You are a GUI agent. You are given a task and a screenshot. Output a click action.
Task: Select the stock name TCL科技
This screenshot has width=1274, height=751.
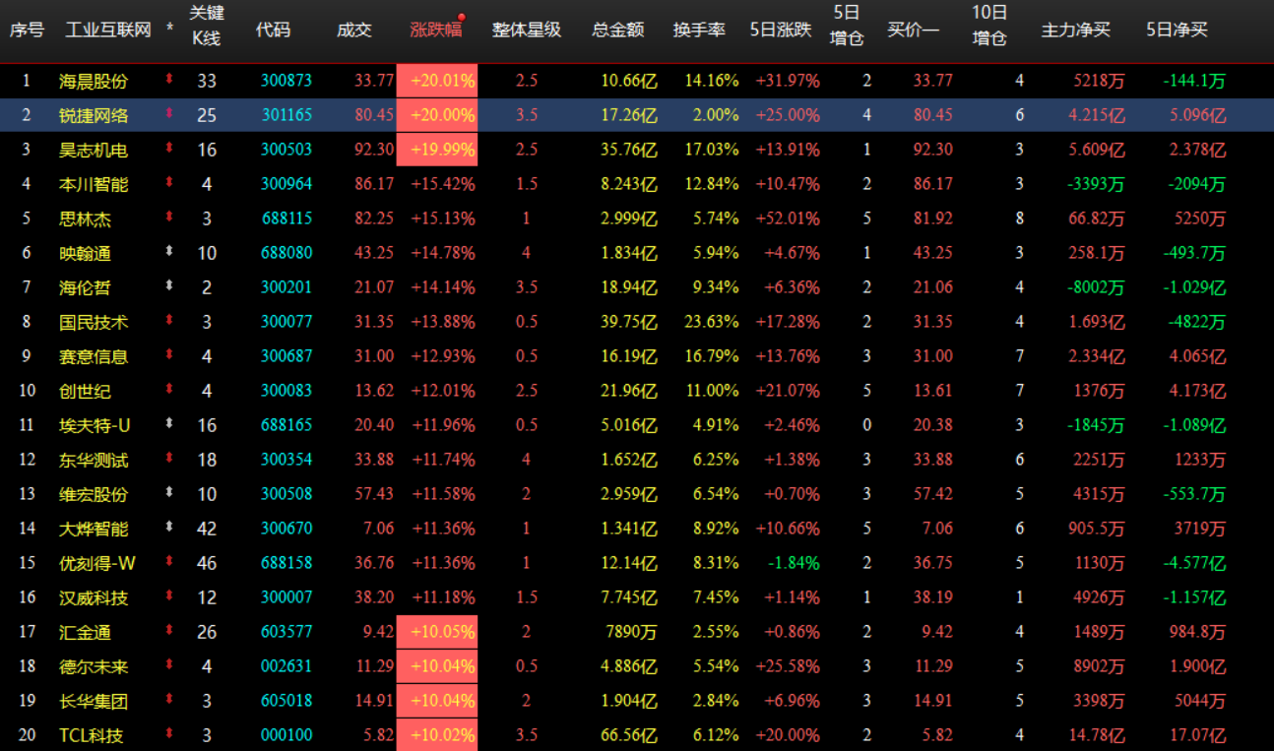(x=92, y=735)
